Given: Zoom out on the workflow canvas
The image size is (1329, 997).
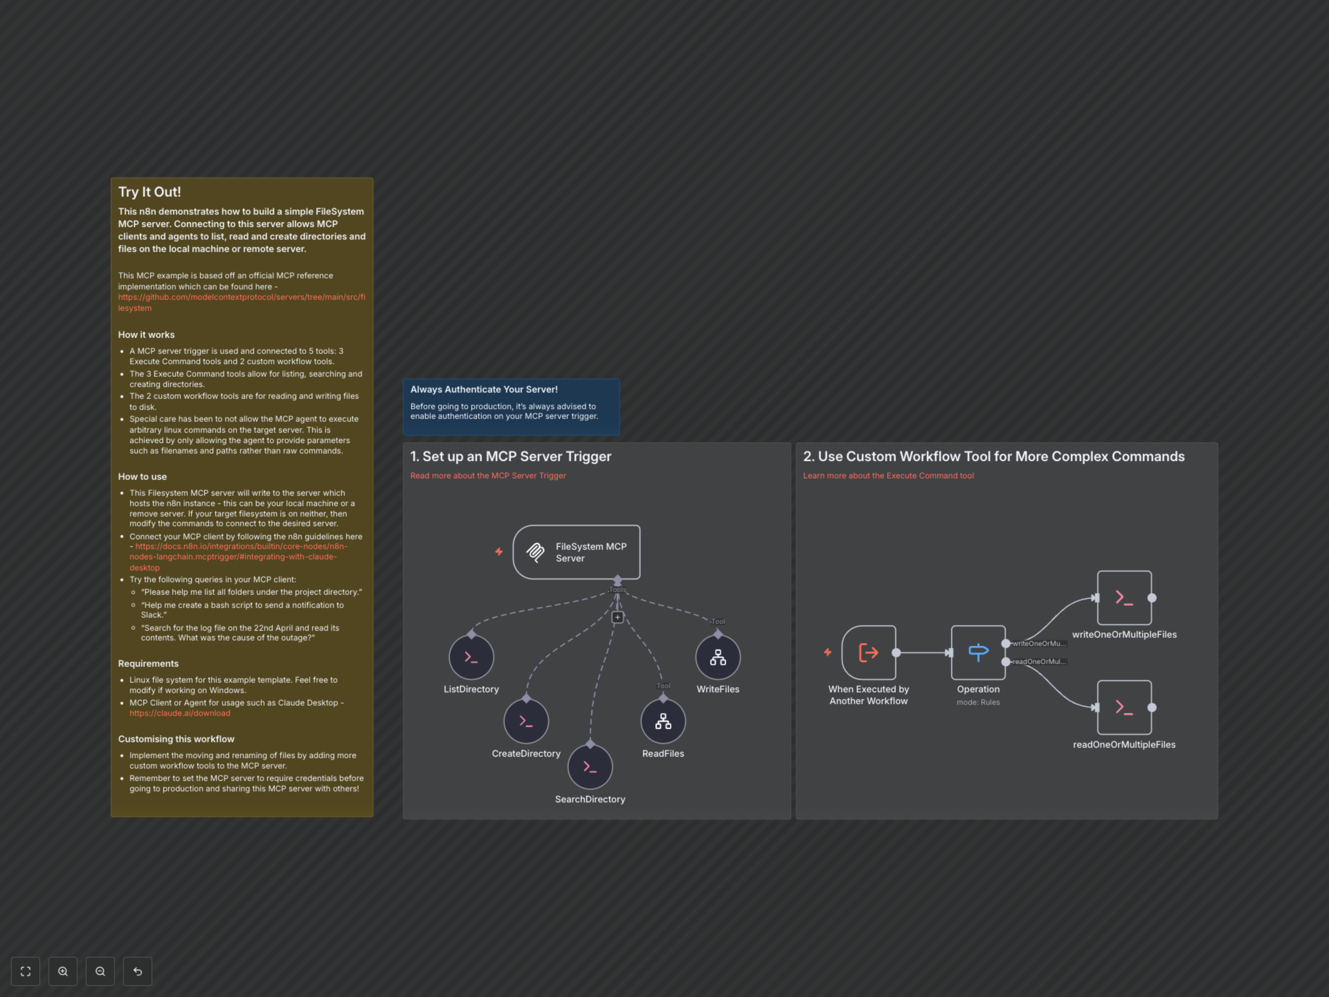Looking at the screenshot, I should point(100,971).
